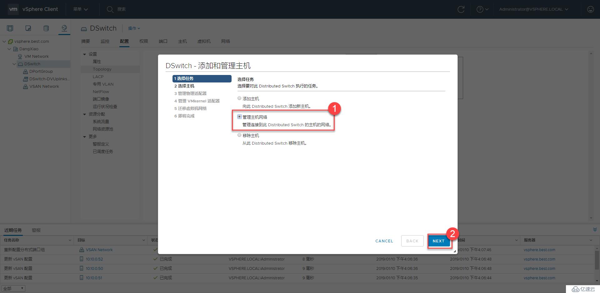This screenshot has width=600, height=293.
Task: Go to wizard step 2 选择主机
Action: coord(184,86)
